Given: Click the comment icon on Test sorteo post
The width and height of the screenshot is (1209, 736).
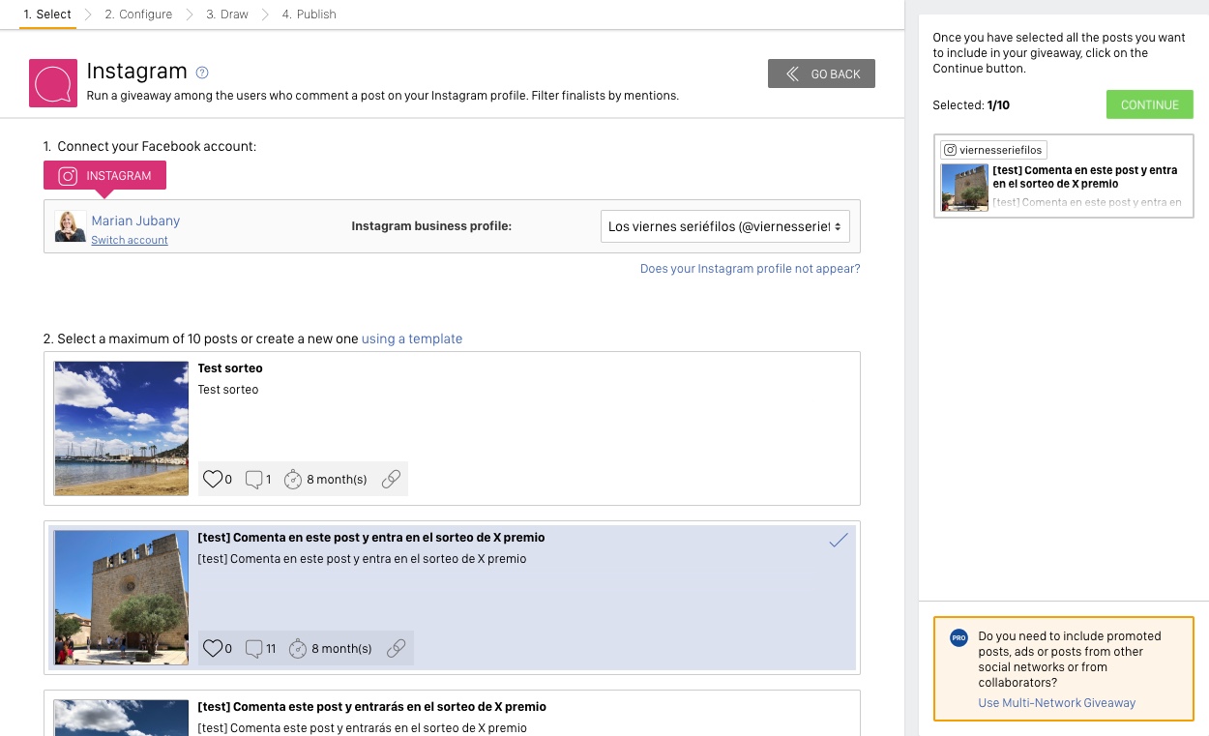Looking at the screenshot, I should [x=254, y=479].
